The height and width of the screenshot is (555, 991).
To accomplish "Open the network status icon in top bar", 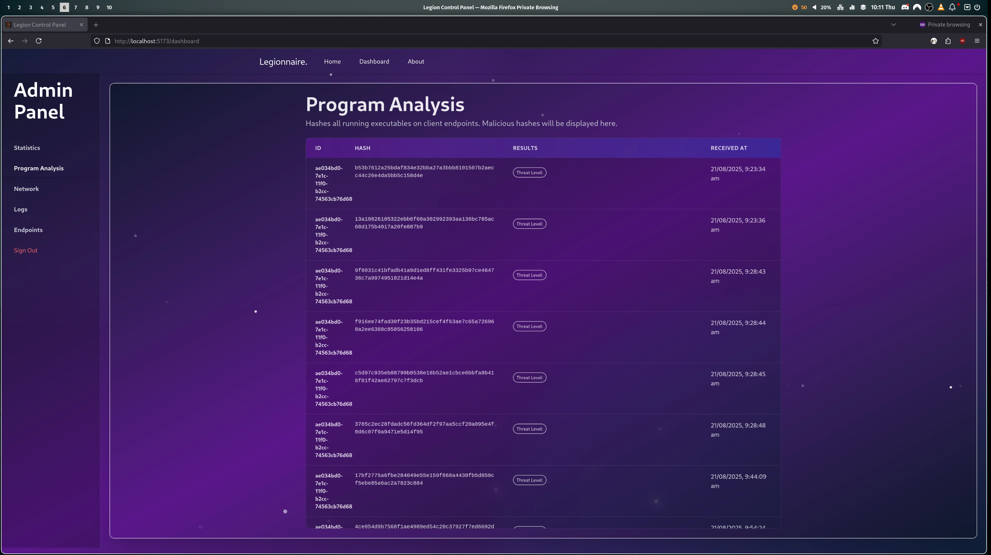I will coord(840,7).
